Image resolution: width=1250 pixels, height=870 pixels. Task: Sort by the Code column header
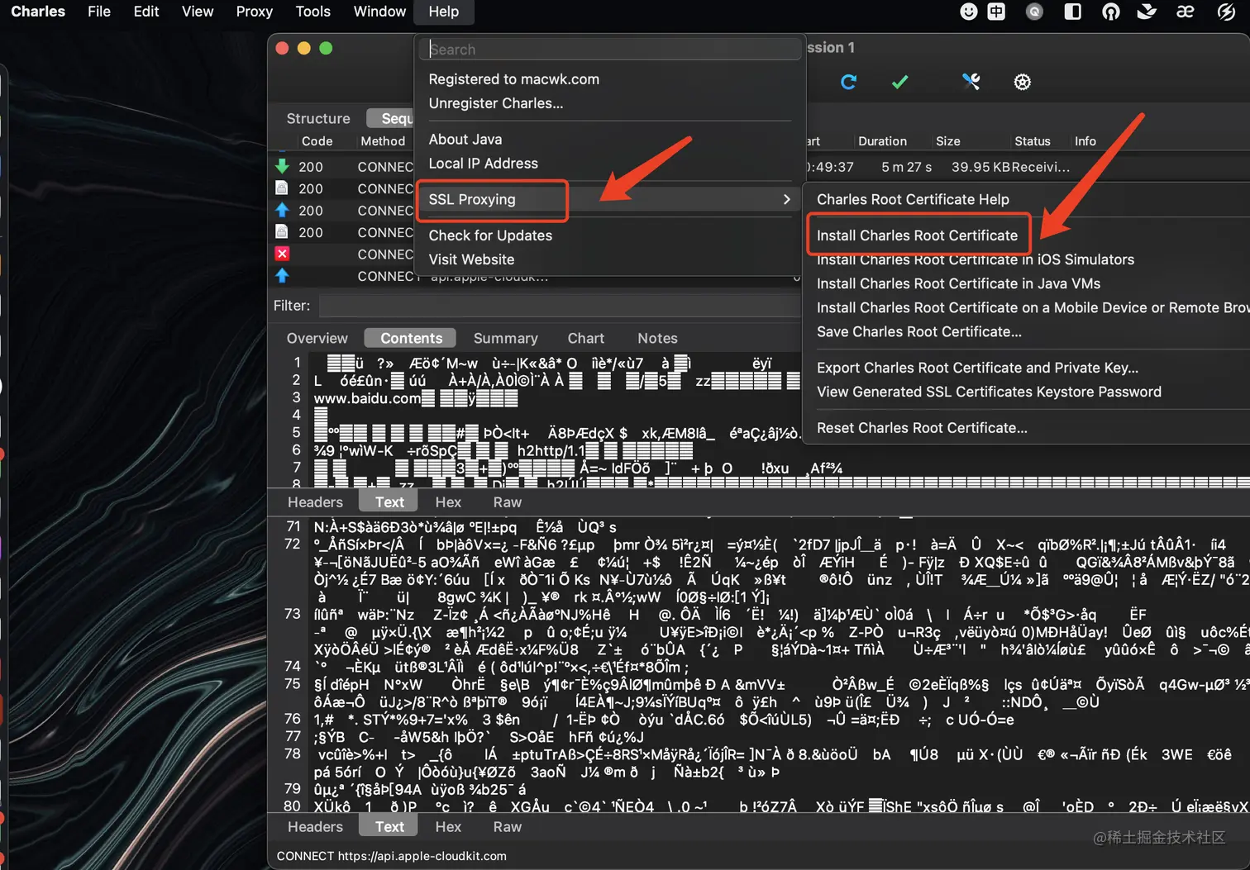tap(317, 141)
